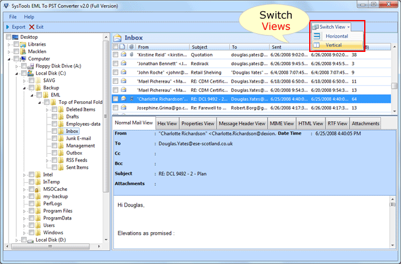Viewport: 401px width, 264px height.
Task: Click the Inbox mail icon in header
Action: click(x=117, y=38)
